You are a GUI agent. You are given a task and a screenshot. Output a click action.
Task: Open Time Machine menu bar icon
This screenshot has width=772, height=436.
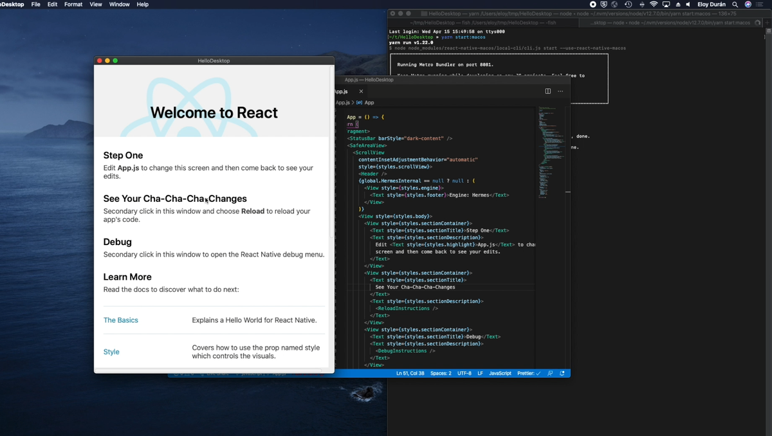click(628, 4)
